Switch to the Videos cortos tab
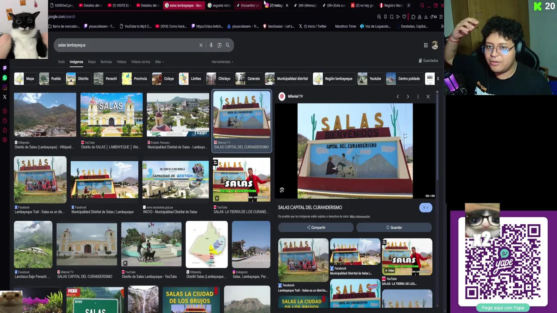557x313 pixels. 141,62
